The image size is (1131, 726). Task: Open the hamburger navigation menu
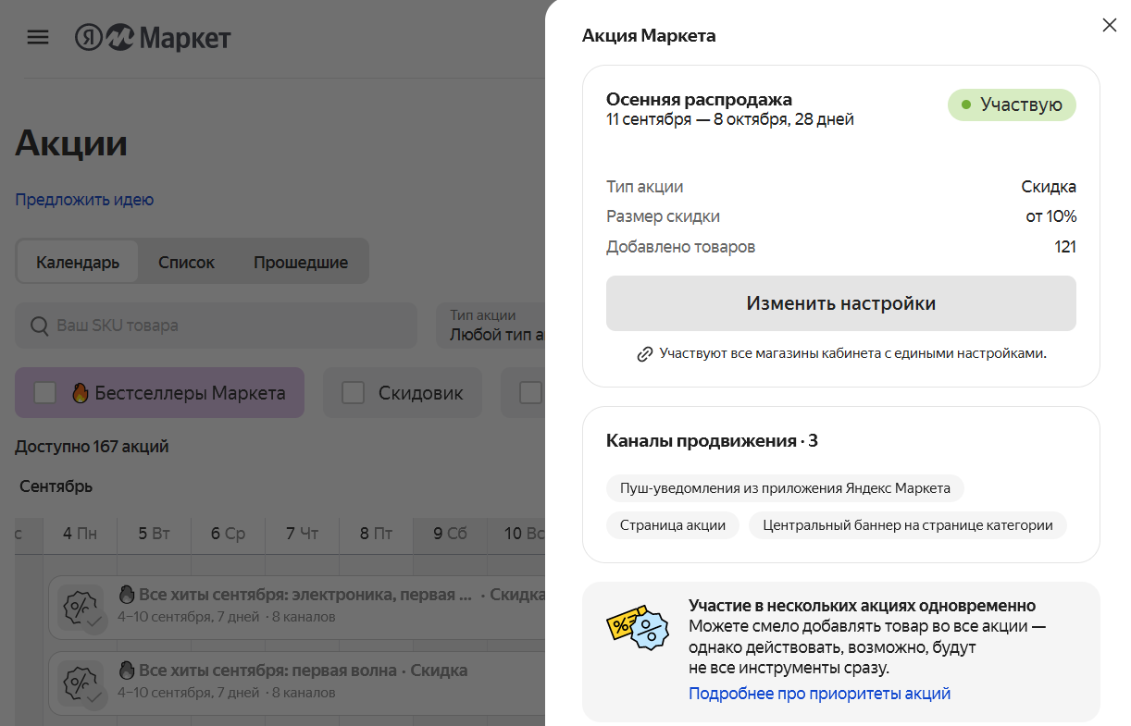[37, 38]
